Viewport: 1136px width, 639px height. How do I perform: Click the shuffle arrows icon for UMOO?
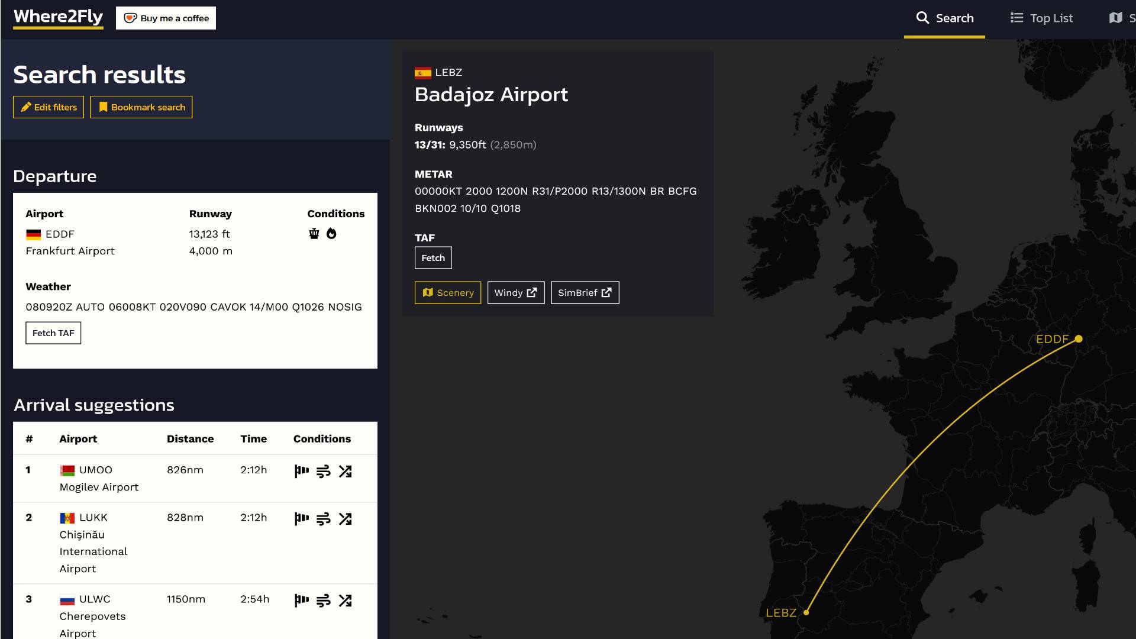point(345,471)
